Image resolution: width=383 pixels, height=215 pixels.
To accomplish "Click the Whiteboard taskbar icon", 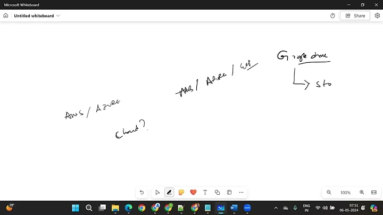I will pyautogui.click(x=221, y=208).
